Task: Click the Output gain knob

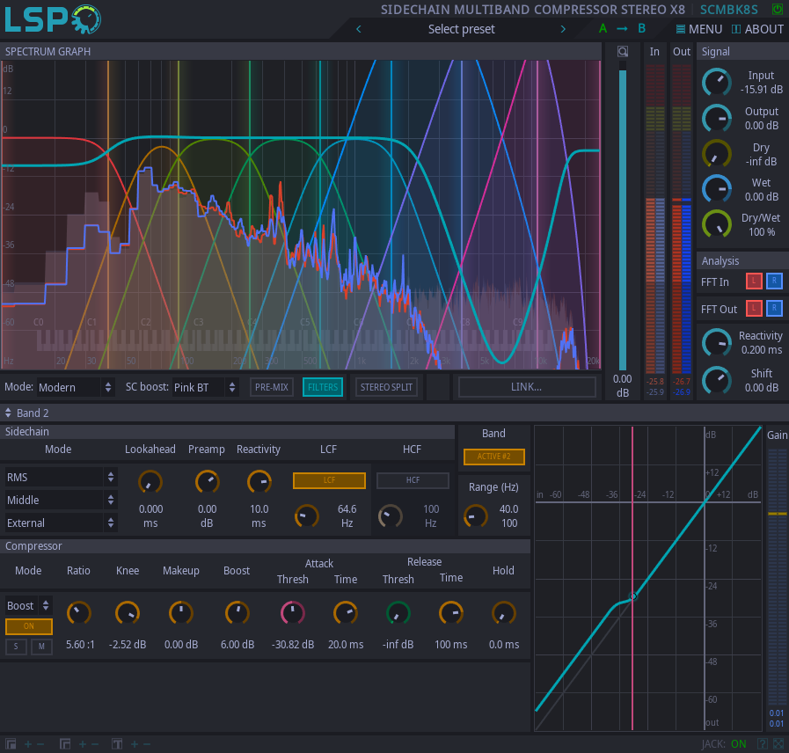Action: point(717,118)
